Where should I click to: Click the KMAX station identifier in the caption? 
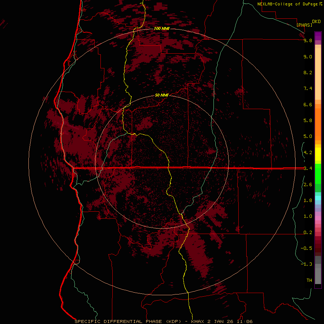click(x=198, y=321)
